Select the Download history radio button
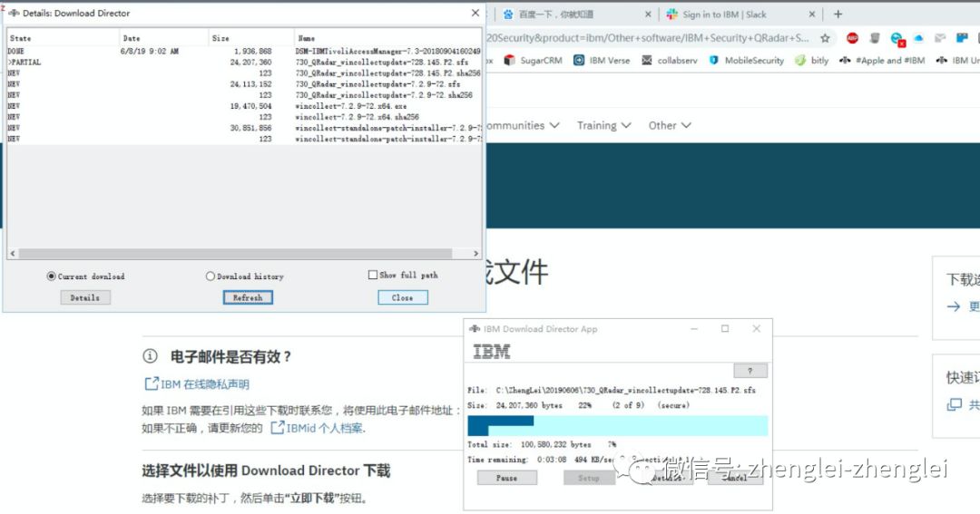 point(210,276)
